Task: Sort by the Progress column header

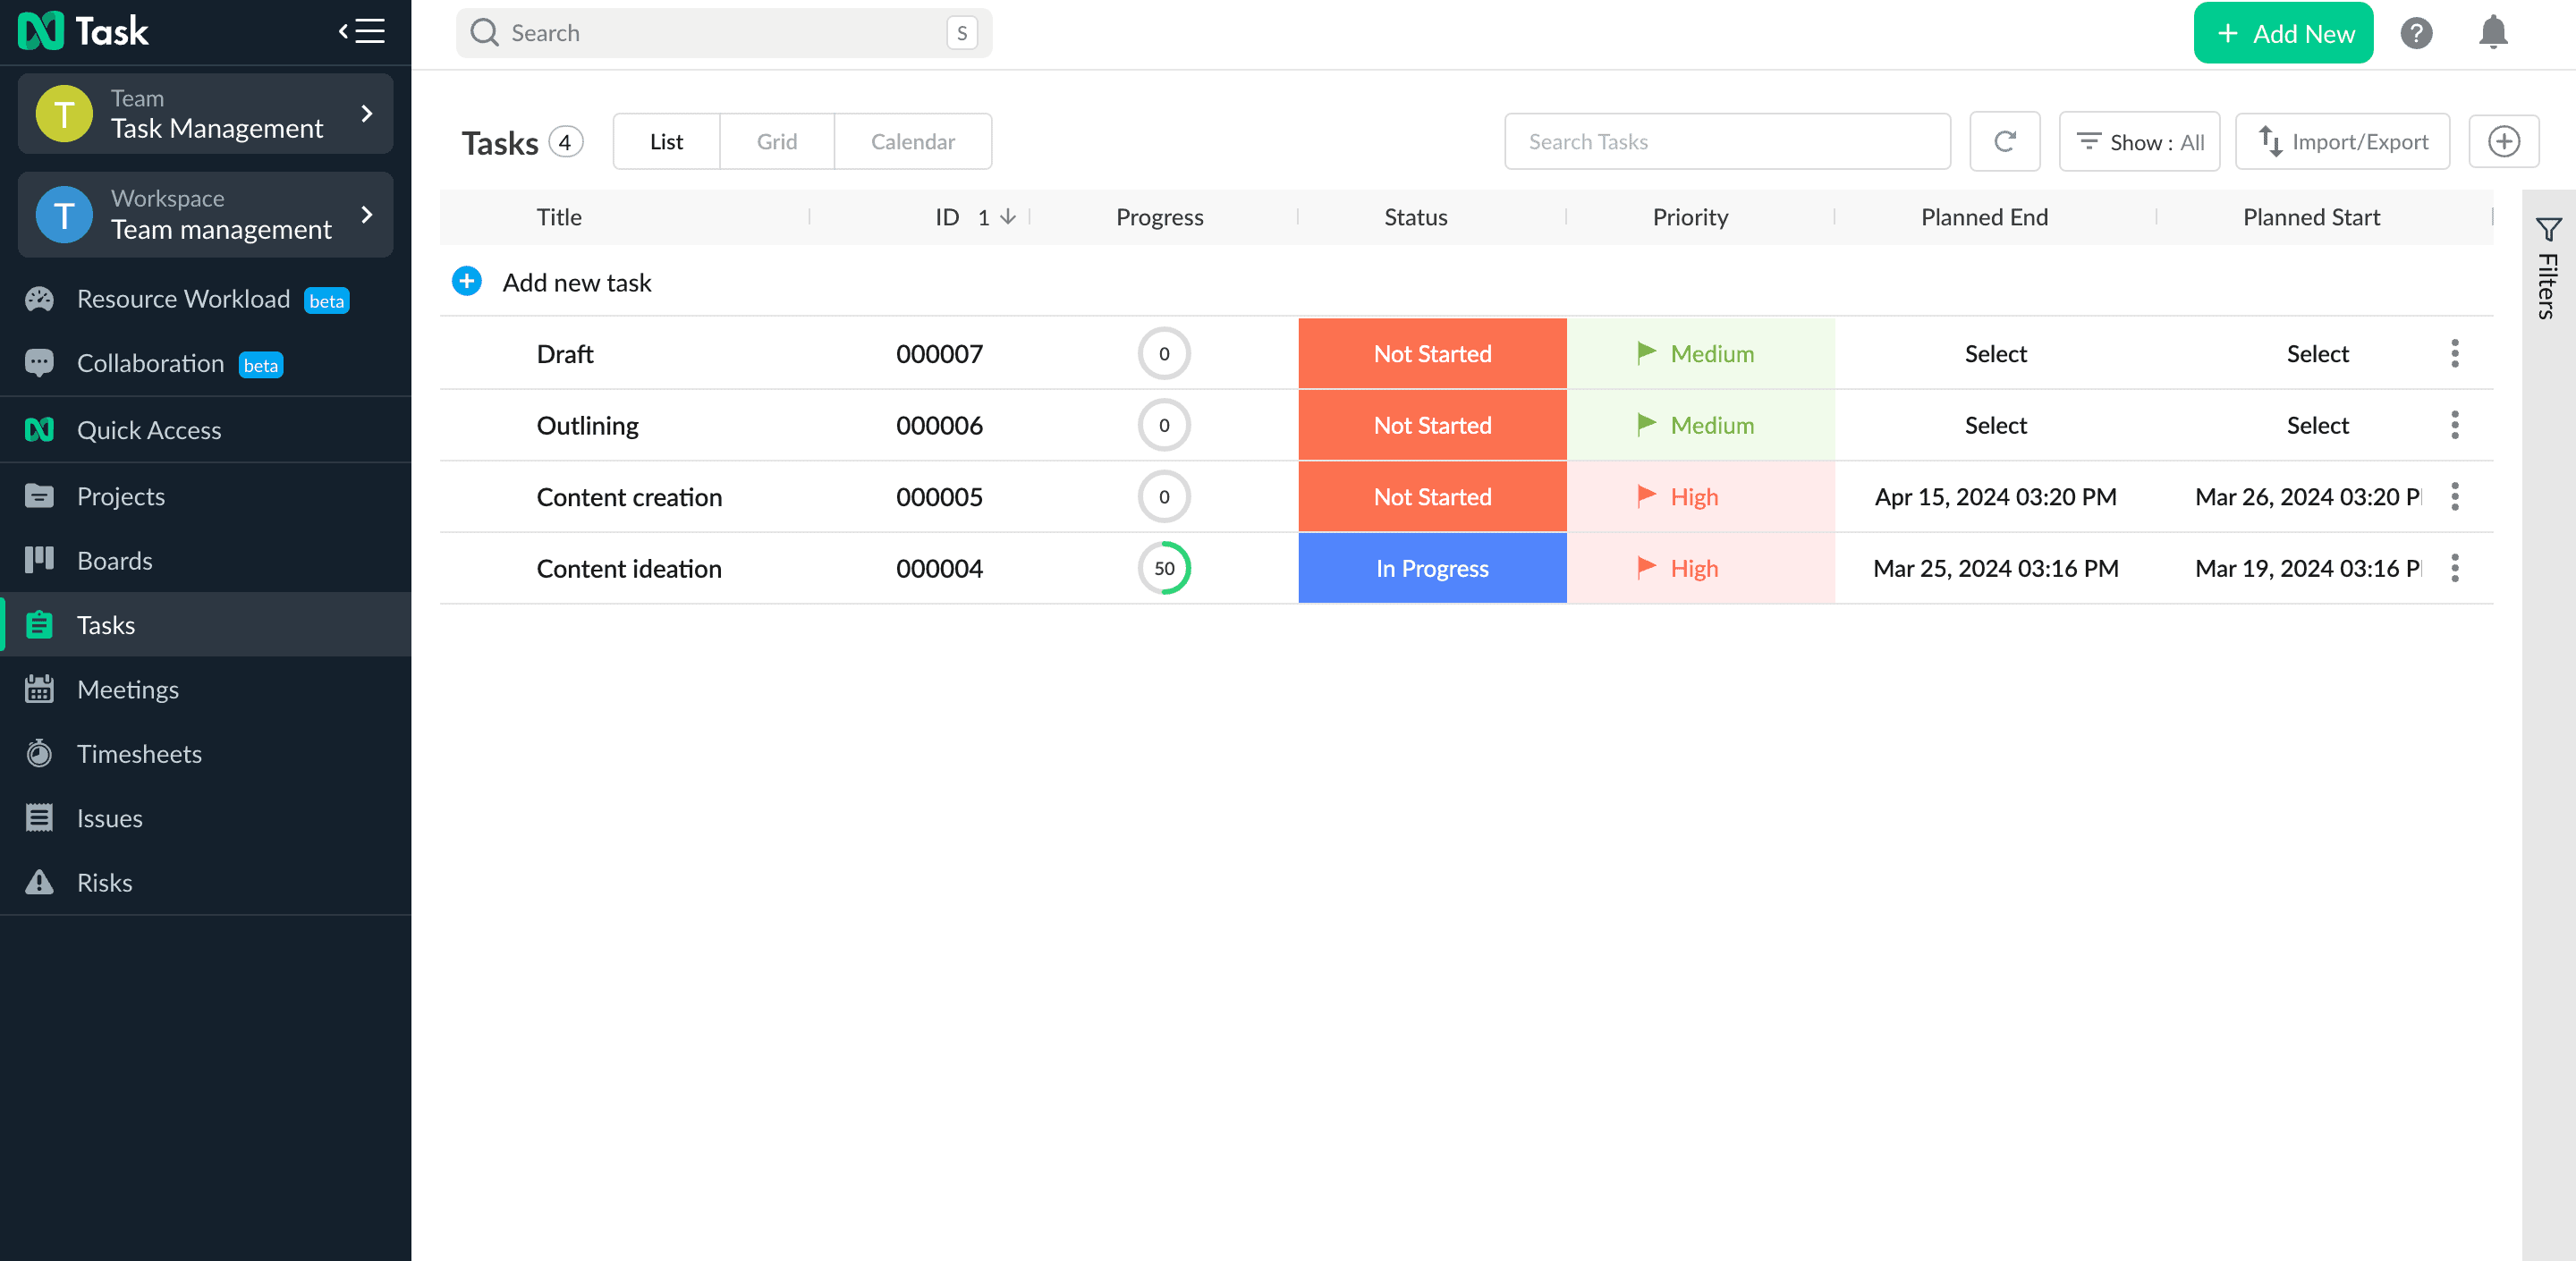Action: [1159, 217]
